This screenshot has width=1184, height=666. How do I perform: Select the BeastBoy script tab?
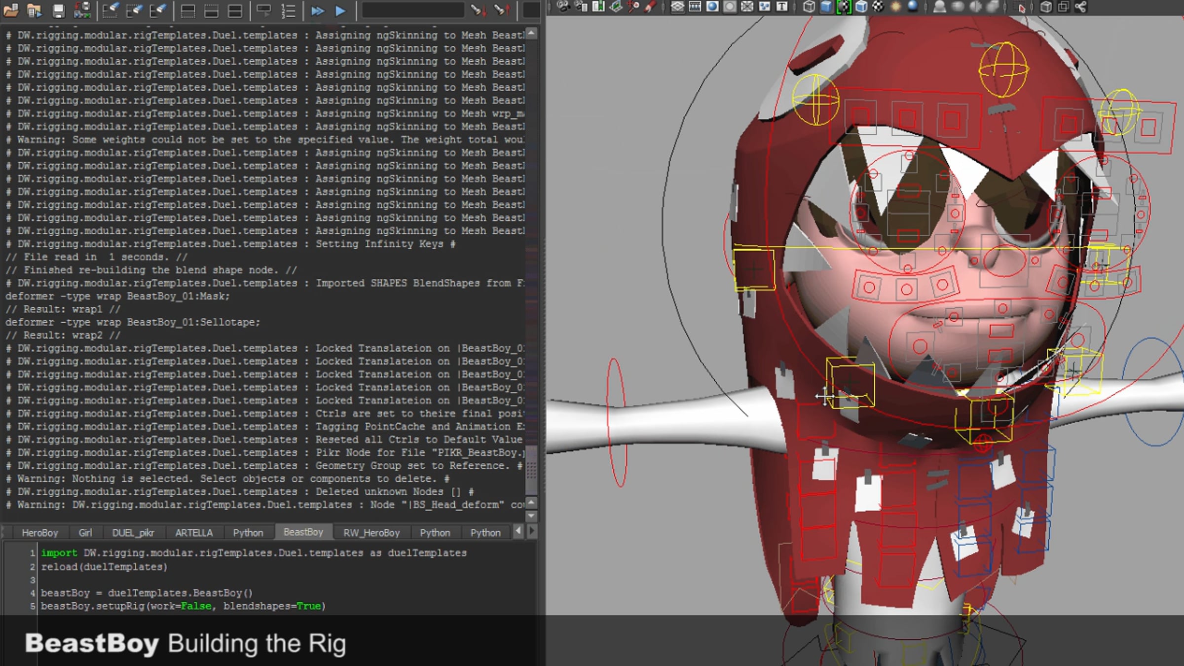coord(303,532)
